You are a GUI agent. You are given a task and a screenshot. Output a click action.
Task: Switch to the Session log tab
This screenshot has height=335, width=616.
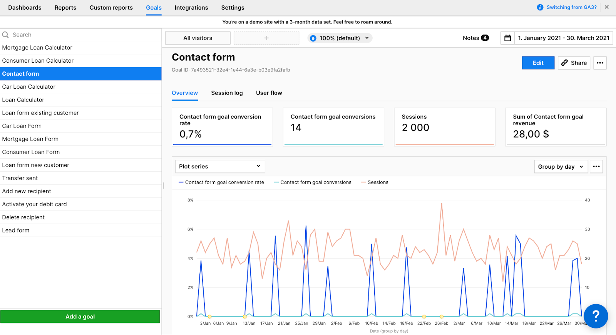(227, 93)
